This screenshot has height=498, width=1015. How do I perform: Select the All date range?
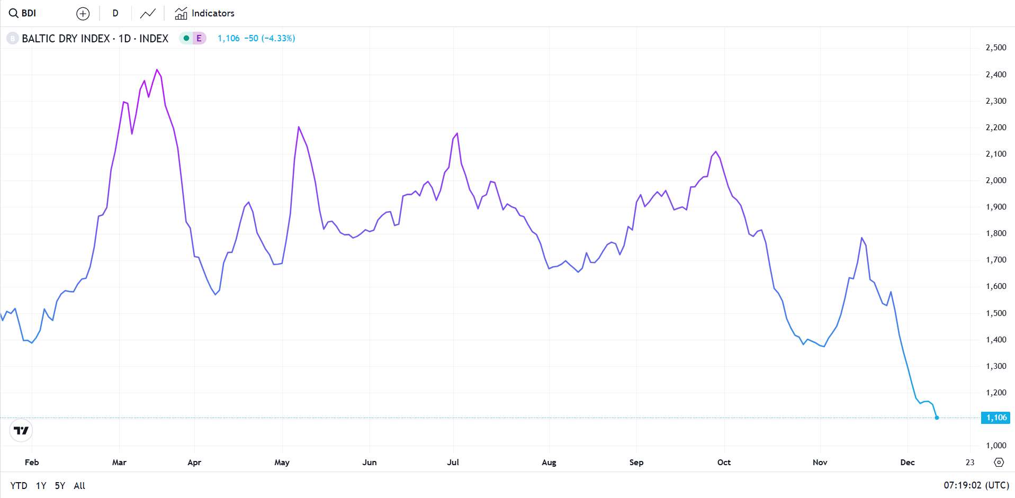[x=79, y=486]
